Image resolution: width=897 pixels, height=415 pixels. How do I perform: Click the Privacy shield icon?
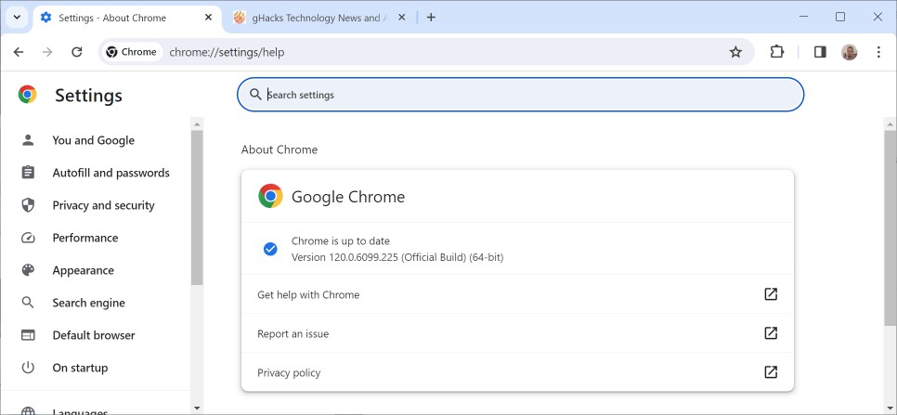coord(28,205)
